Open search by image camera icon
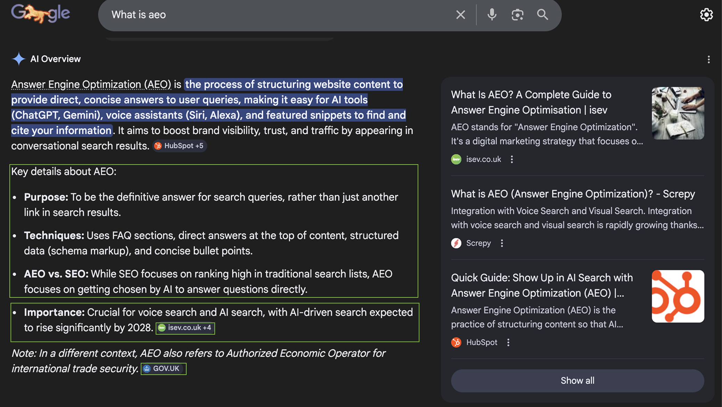This screenshot has height=407, width=722. pyautogui.click(x=517, y=15)
